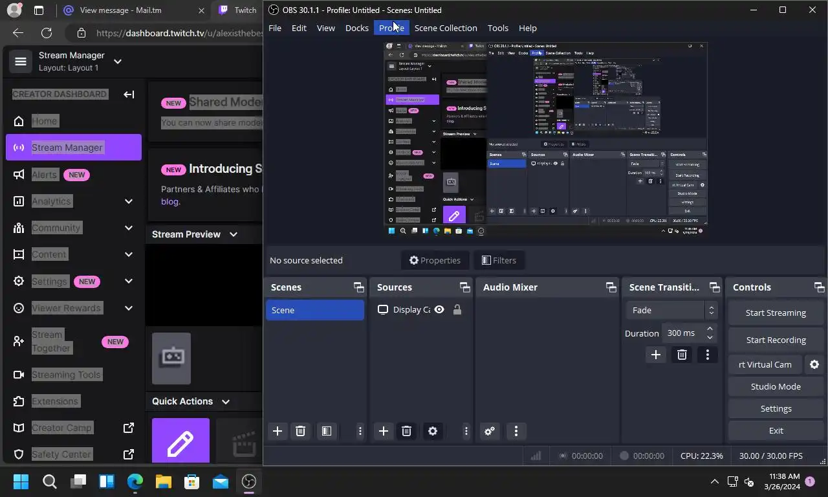Click Start Streaming button
Screen dimensions: 828x497
point(776,313)
